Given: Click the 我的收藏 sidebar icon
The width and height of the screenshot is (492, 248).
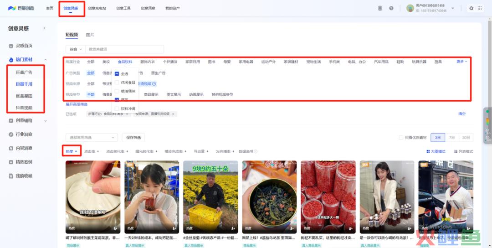Looking at the screenshot, I should [x=11, y=176].
